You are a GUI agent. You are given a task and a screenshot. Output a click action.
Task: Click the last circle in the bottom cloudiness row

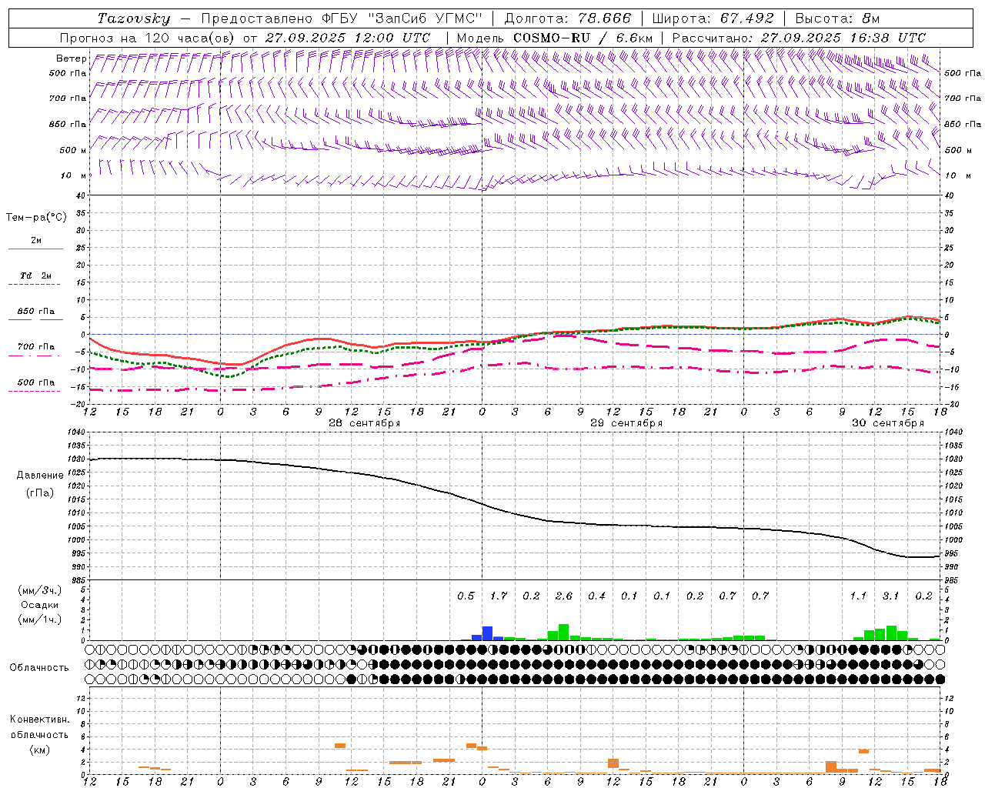pos(940,679)
